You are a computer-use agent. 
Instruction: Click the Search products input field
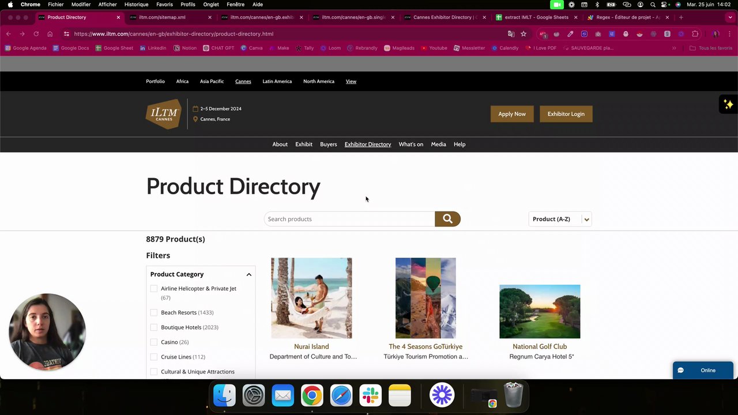click(x=349, y=219)
